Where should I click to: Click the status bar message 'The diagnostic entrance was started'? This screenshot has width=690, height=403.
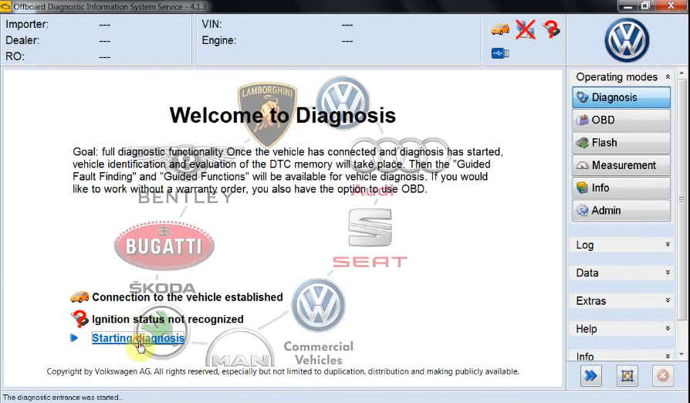(x=63, y=398)
